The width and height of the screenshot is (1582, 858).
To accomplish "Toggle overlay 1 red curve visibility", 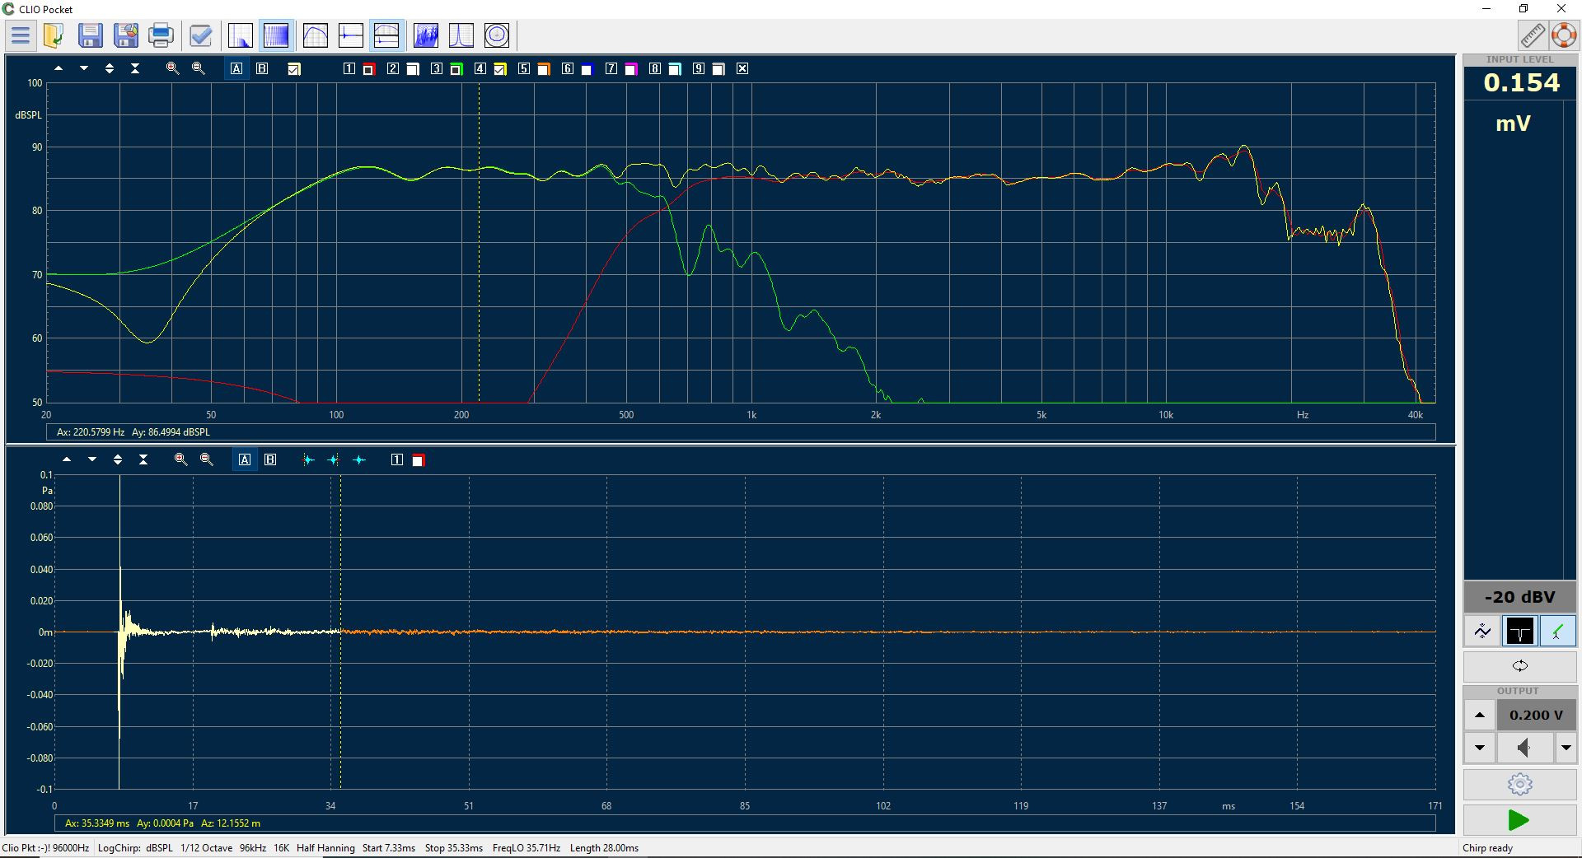I will click(x=369, y=69).
